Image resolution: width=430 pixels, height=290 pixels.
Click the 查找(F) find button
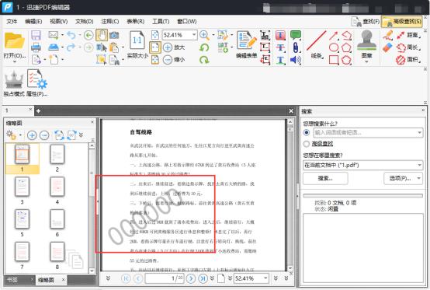pos(366,22)
